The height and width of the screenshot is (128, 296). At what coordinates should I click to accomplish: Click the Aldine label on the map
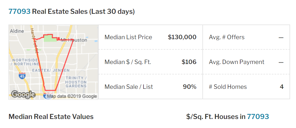coord(17,31)
